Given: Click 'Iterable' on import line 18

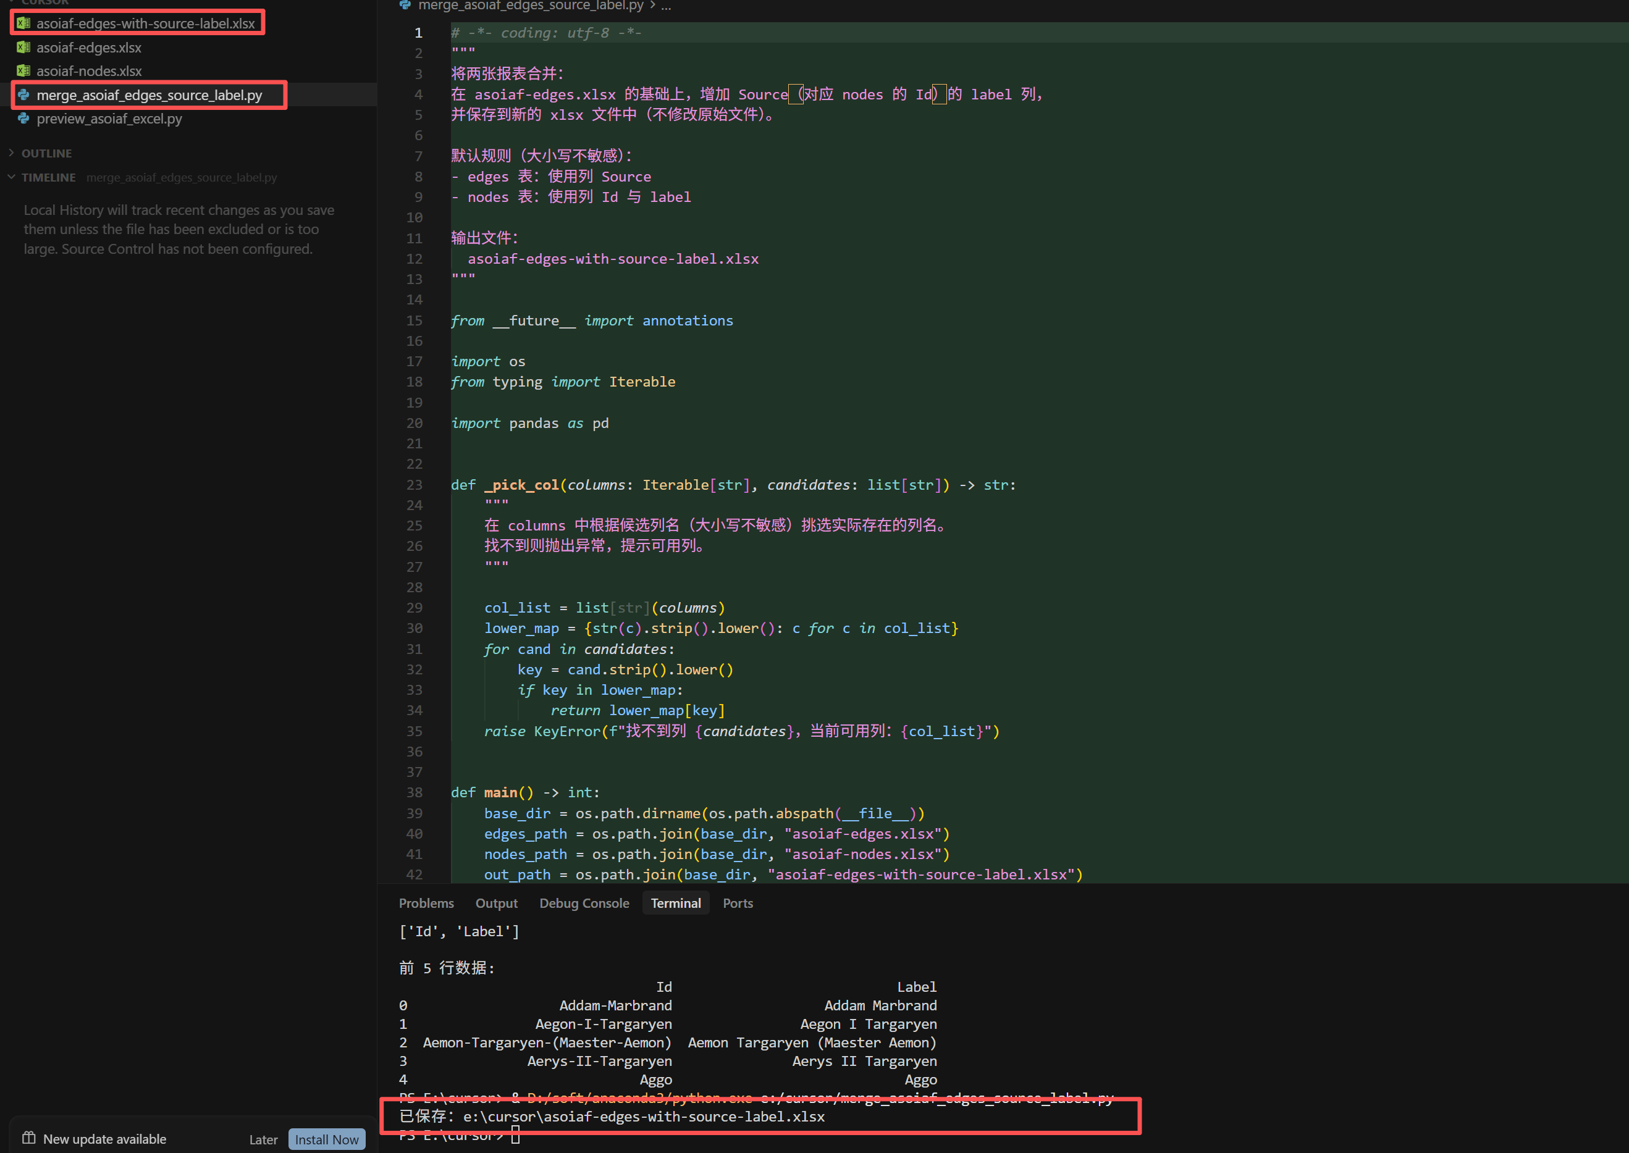Looking at the screenshot, I should 642,382.
